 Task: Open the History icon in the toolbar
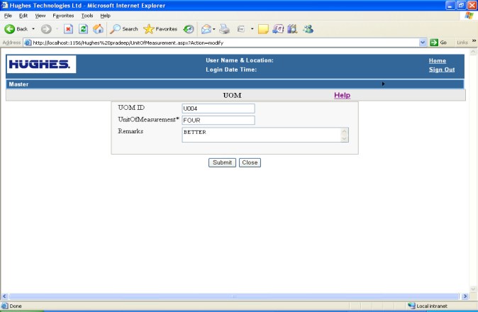(x=189, y=29)
